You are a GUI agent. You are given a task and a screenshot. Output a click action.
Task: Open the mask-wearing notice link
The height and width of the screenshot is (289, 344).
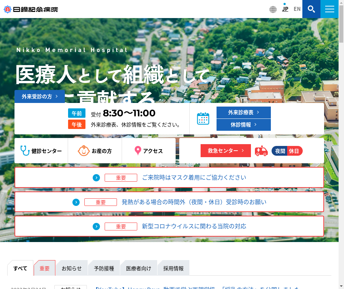[x=194, y=177]
